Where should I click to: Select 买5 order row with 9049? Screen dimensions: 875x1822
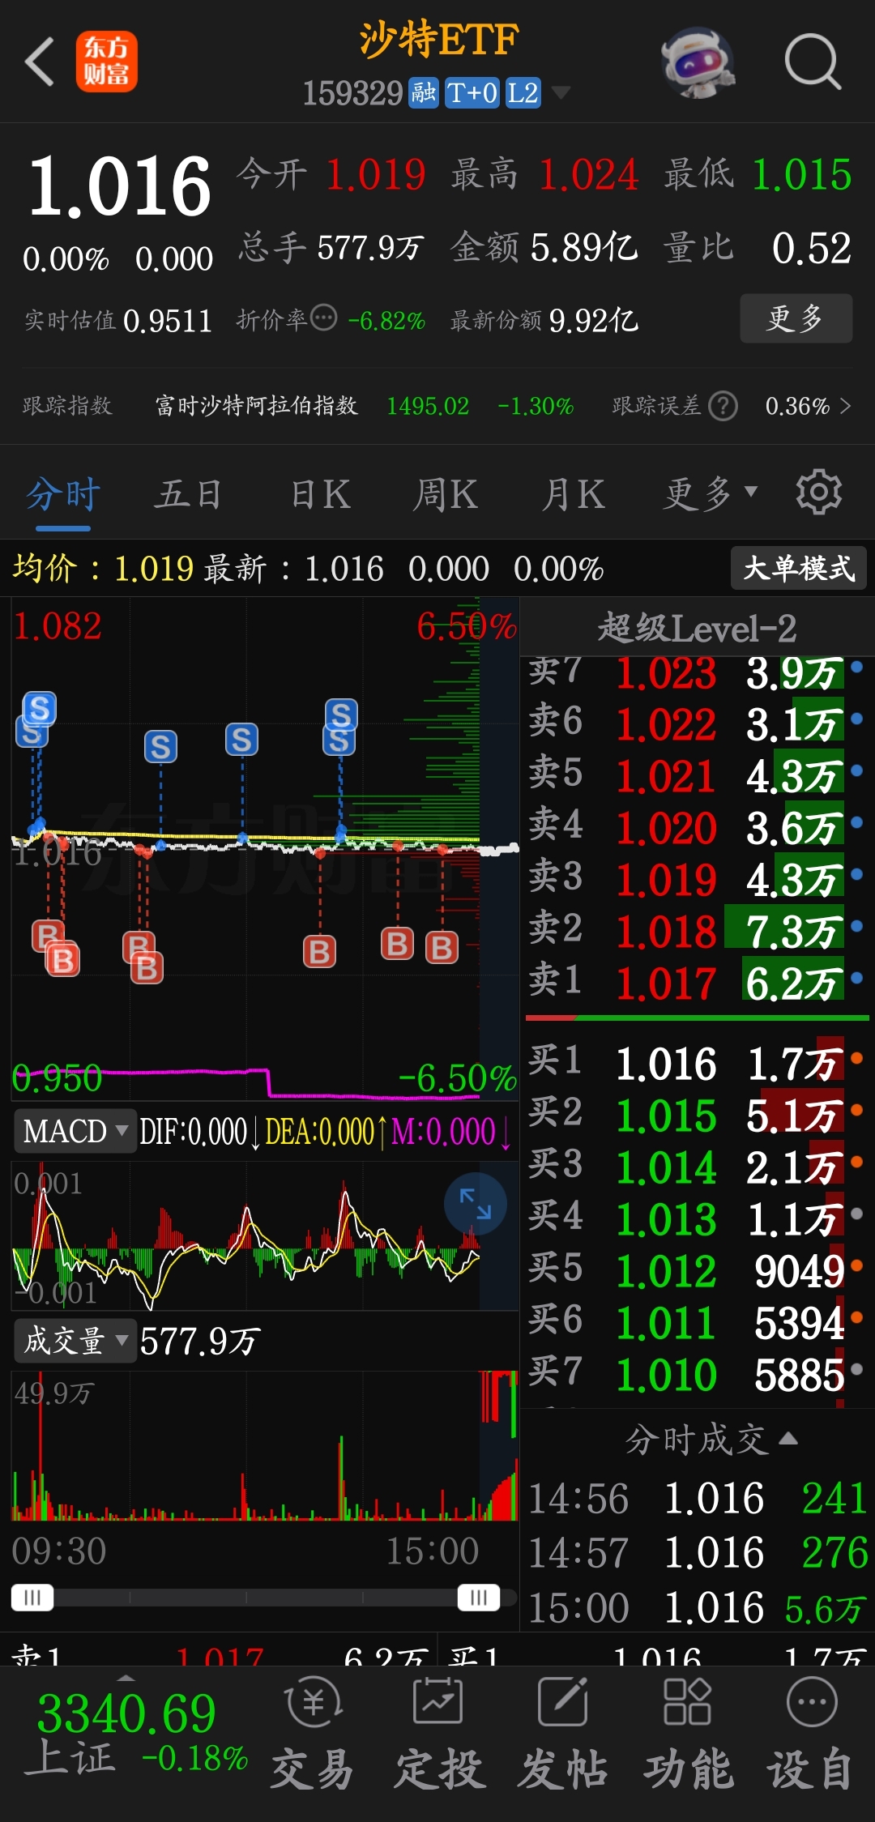(x=696, y=1270)
